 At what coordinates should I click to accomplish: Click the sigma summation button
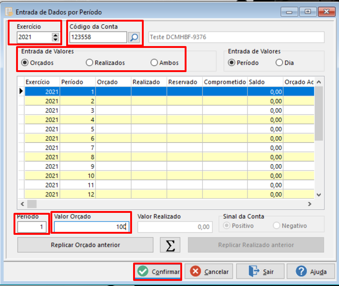point(170,245)
